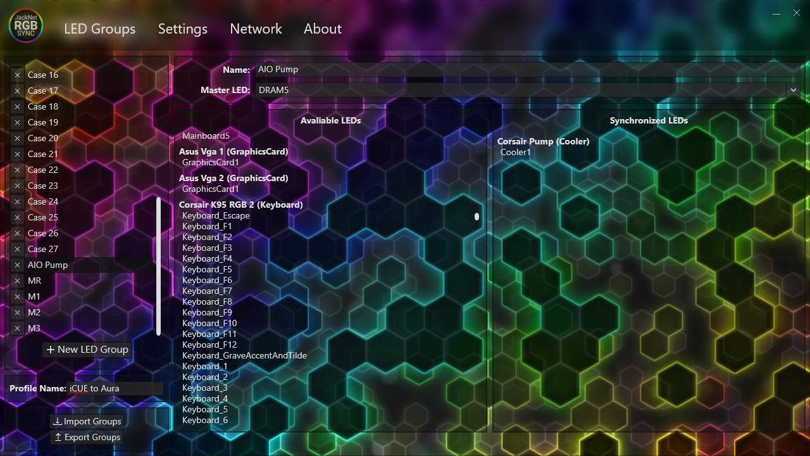Select the Keyboard_F5 LED

tap(207, 269)
